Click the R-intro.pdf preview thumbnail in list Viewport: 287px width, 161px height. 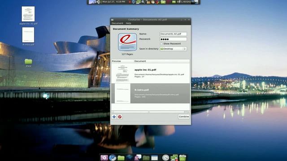(x=122, y=93)
